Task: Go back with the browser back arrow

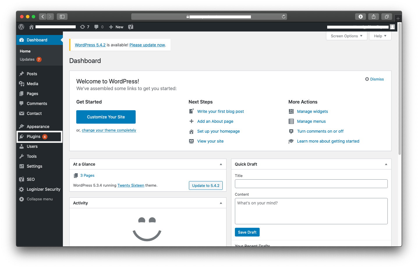Action: [42, 17]
